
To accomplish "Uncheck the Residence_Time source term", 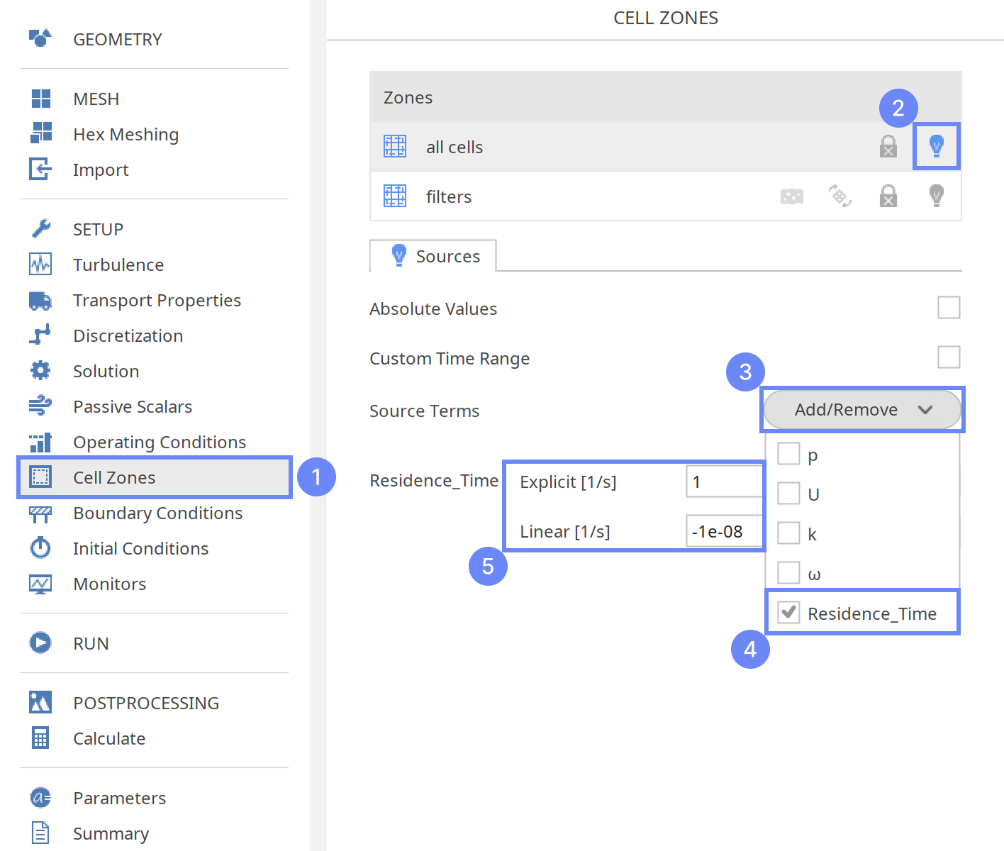I will tap(788, 613).
